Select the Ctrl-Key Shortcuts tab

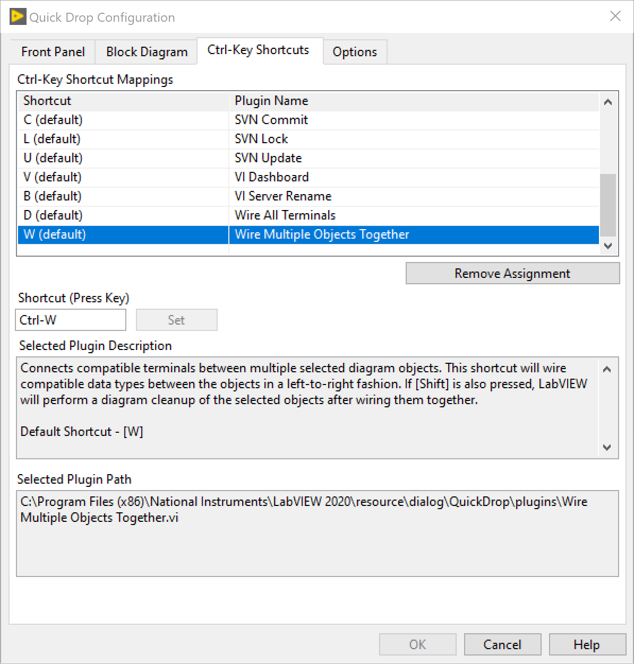point(259,50)
